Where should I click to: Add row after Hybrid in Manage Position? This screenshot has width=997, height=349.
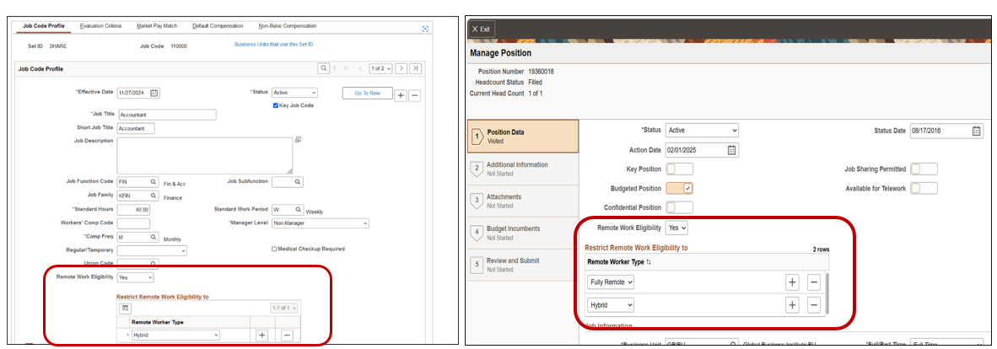pos(792,305)
